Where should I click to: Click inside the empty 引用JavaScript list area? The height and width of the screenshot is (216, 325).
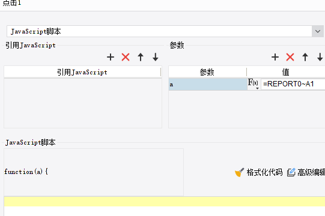83,103
